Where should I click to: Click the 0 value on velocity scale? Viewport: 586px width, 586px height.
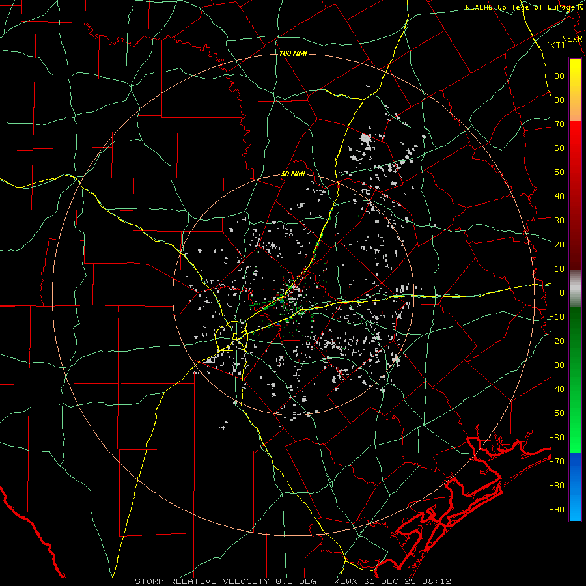tap(562, 292)
